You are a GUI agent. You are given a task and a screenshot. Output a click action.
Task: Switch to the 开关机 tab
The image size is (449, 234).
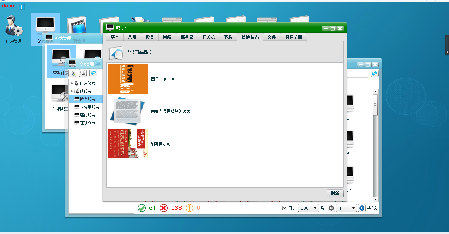pyautogui.click(x=209, y=37)
